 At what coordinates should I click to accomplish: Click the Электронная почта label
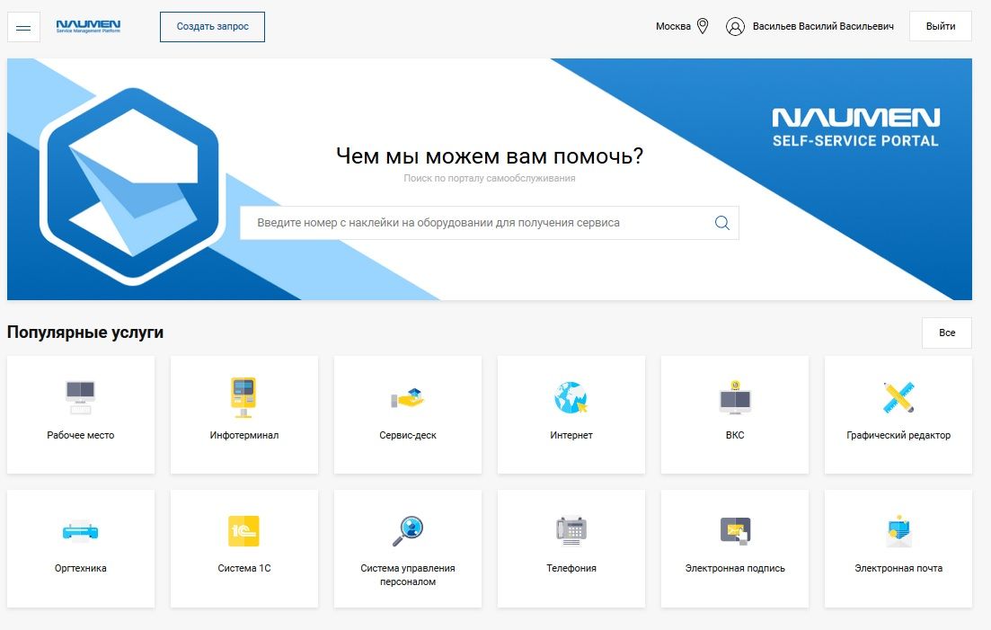coord(898,568)
